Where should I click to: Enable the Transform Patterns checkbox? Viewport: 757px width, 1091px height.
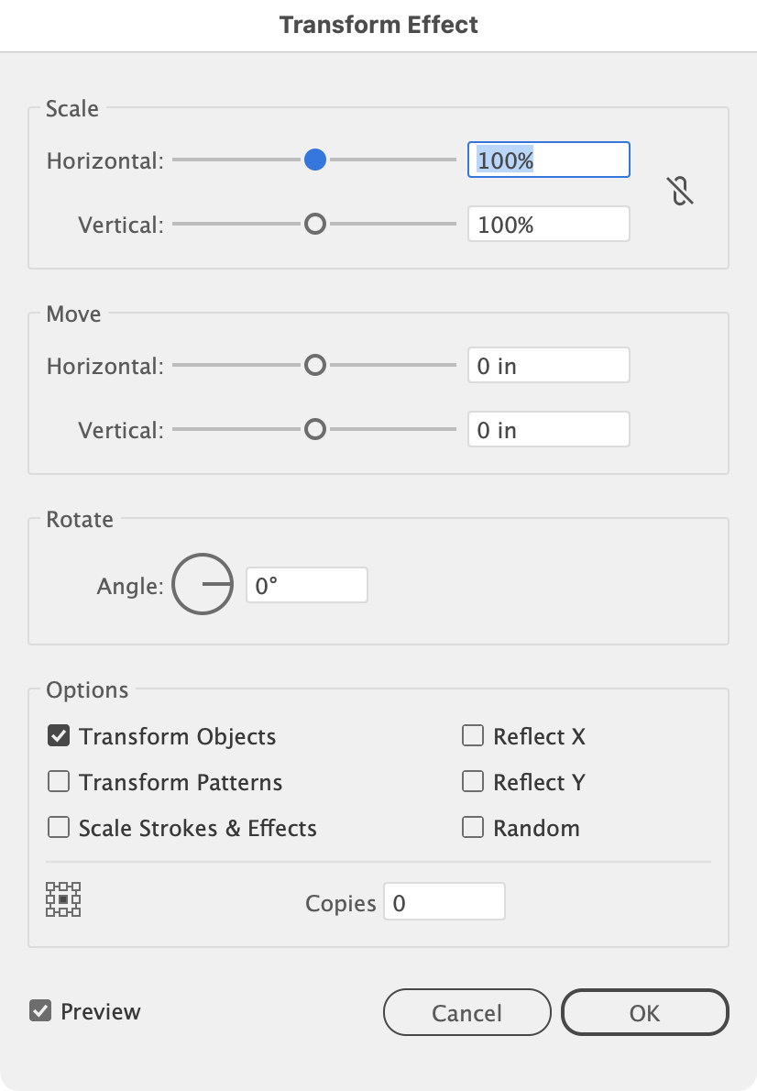(x=59, y=781)
